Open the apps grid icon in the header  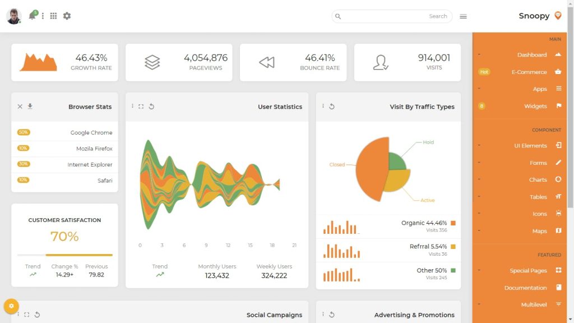click(54, 16)
